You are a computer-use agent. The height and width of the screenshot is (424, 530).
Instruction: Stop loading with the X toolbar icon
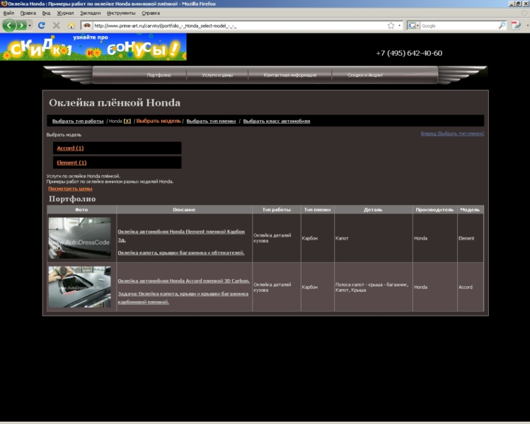(x=57, y=25)
